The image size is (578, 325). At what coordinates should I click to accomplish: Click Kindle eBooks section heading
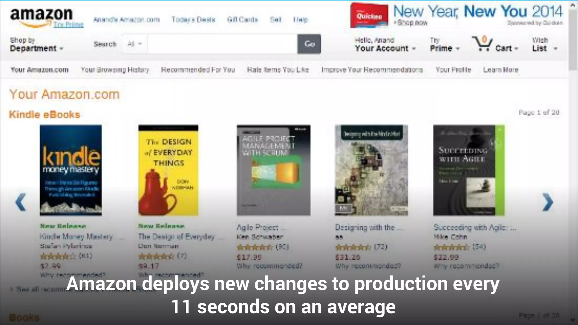[45, 115]
